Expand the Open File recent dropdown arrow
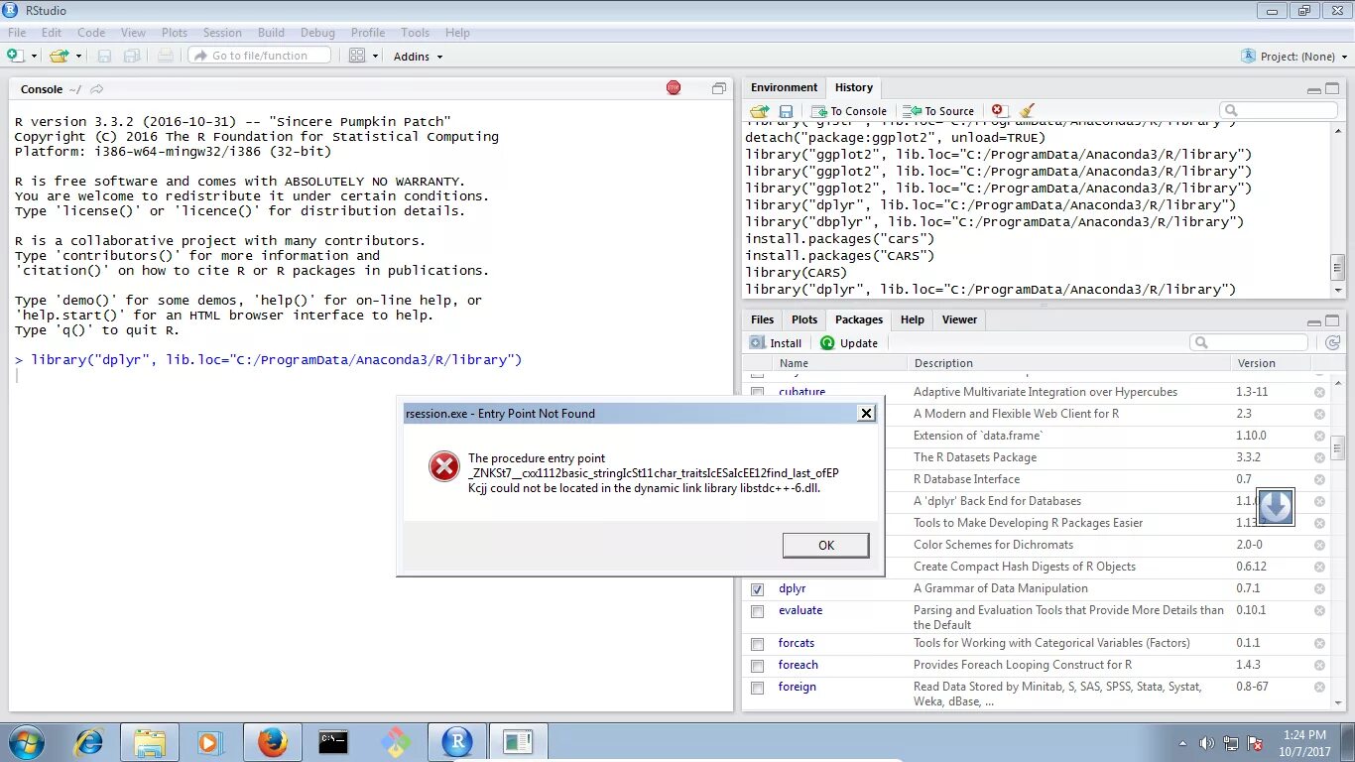This screenshot has height=762, width=1355. (x=77, y=57)
